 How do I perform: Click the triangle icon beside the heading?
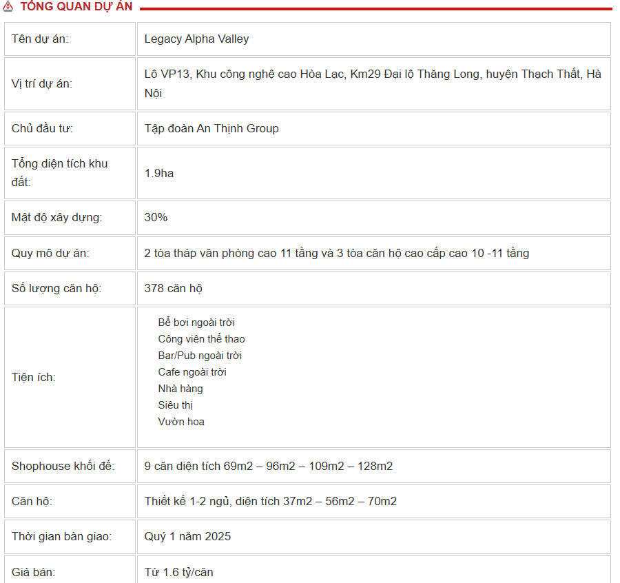(x=8, y=6)
